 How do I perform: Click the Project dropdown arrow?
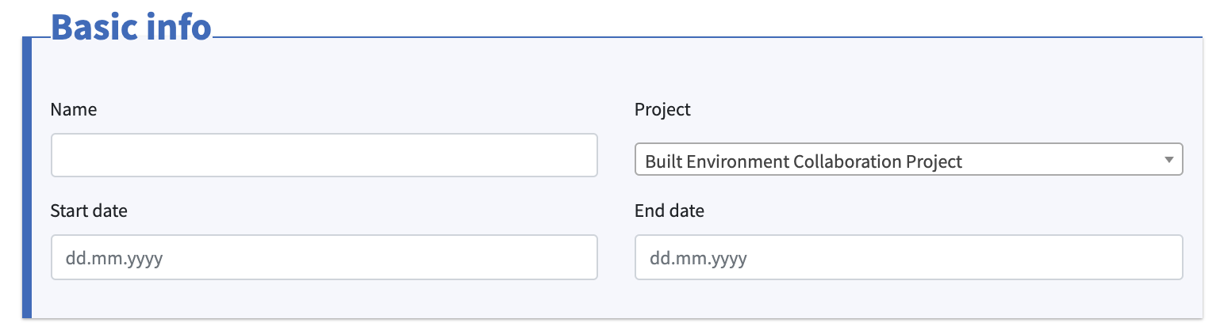click(1168, 160)
